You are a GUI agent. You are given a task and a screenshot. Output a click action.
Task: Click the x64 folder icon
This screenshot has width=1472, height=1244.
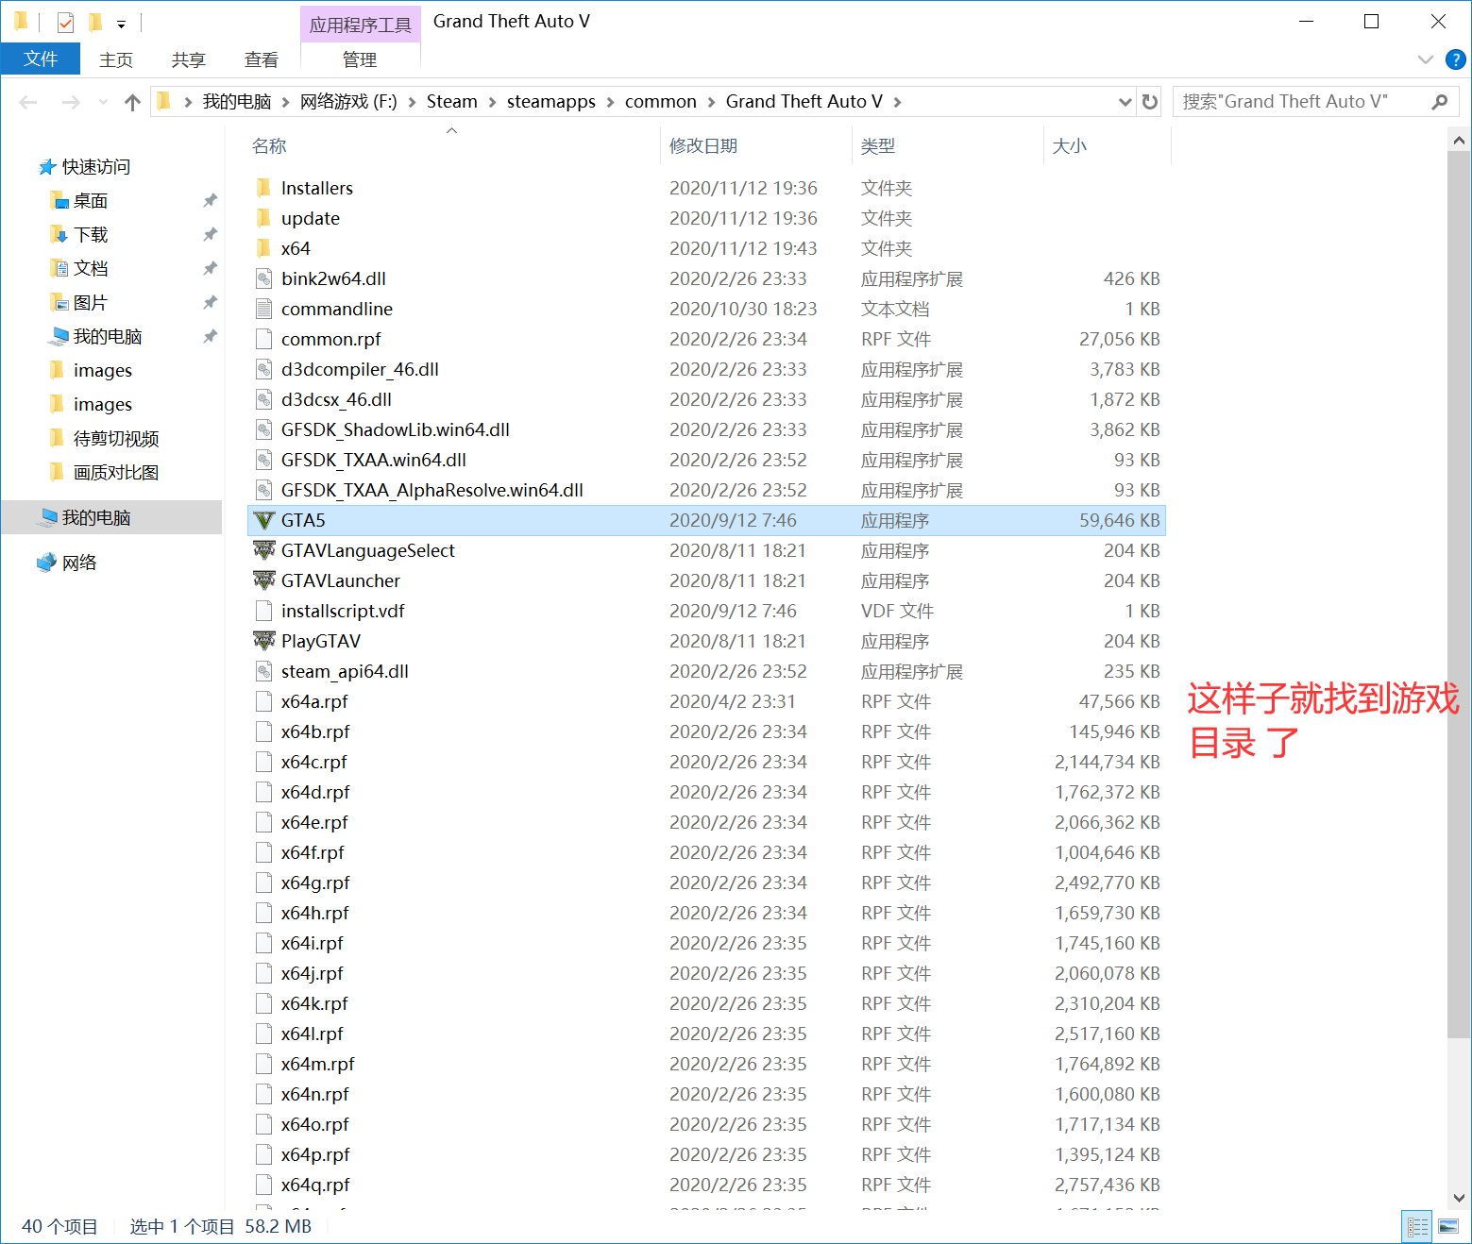click(x=264, y=248)
